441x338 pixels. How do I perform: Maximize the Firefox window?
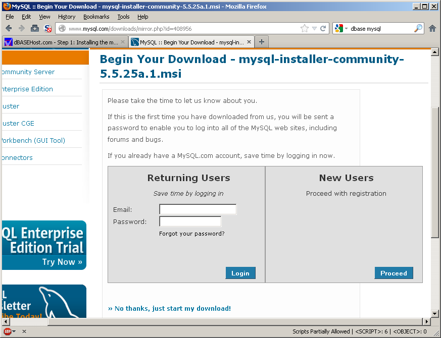coord(425,6)
